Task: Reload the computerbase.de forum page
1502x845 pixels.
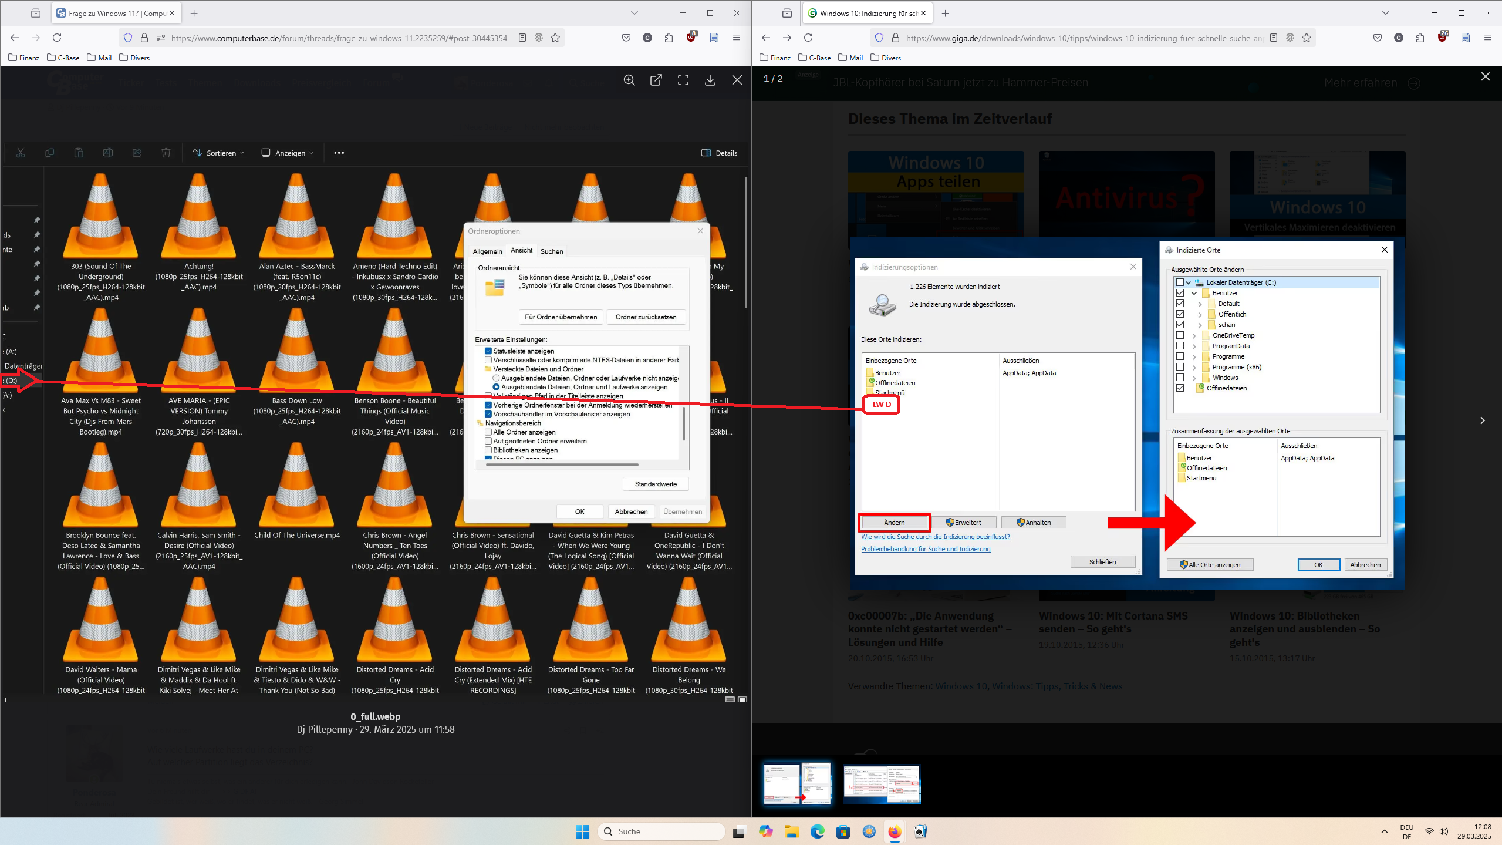Action: [x=57, y=38]
